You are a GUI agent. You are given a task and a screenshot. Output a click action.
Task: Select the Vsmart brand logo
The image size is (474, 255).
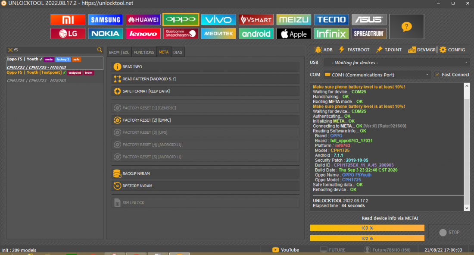256,20
